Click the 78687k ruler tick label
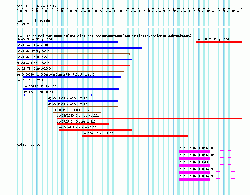250x195 pixels. 123,11
